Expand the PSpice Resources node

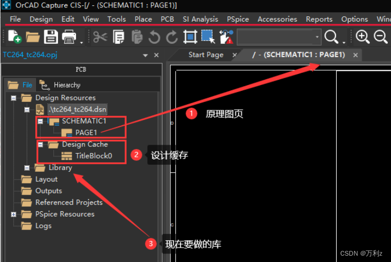click(13, 214)
